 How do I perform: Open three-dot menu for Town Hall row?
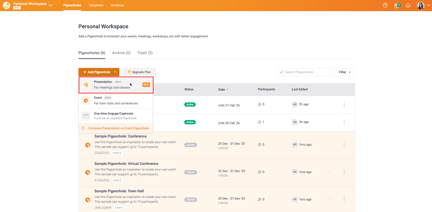tap(344, 199)
